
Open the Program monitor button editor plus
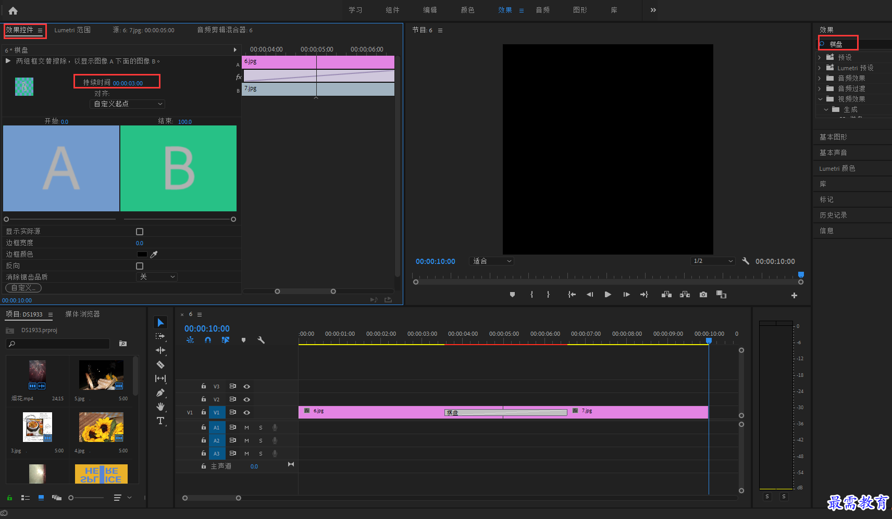794,295
